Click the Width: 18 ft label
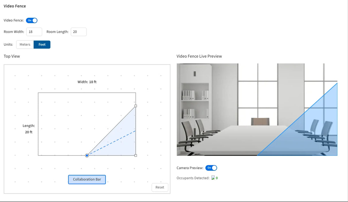 point(87,82)
